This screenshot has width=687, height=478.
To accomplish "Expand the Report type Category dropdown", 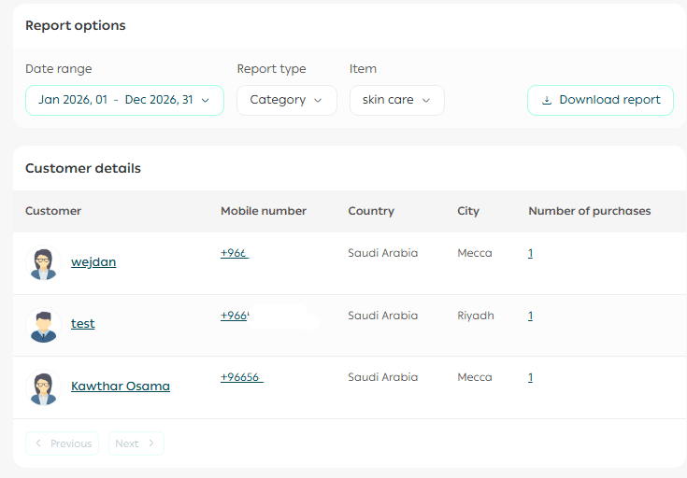I will click(x=286, y=101).
